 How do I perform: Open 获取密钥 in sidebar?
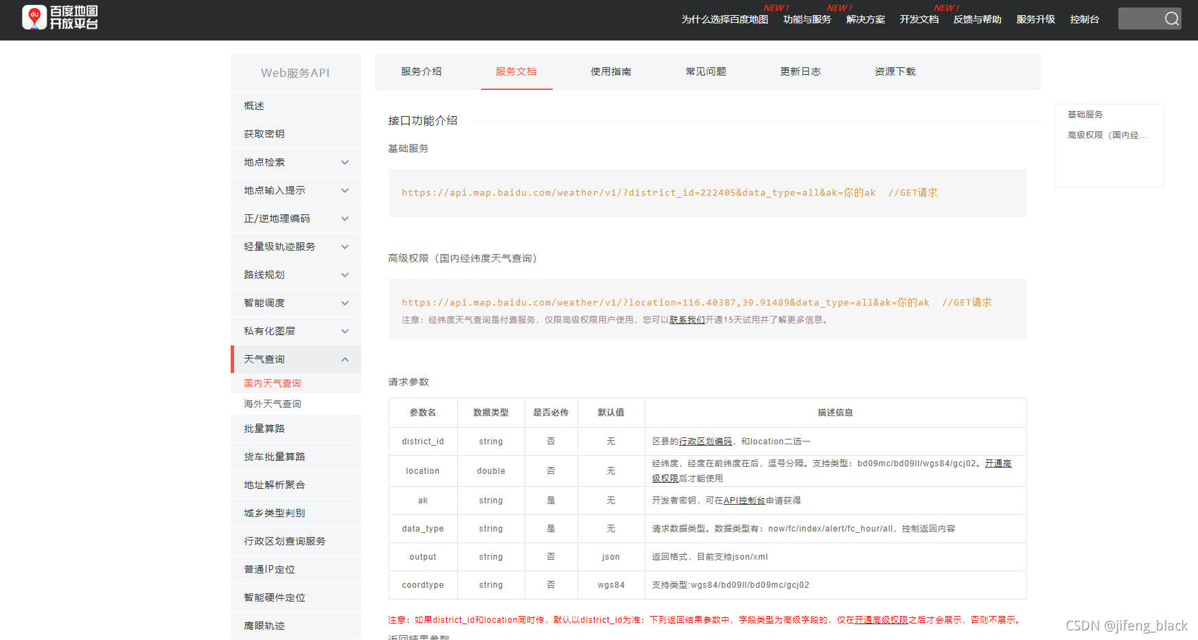tap(296, 134)
